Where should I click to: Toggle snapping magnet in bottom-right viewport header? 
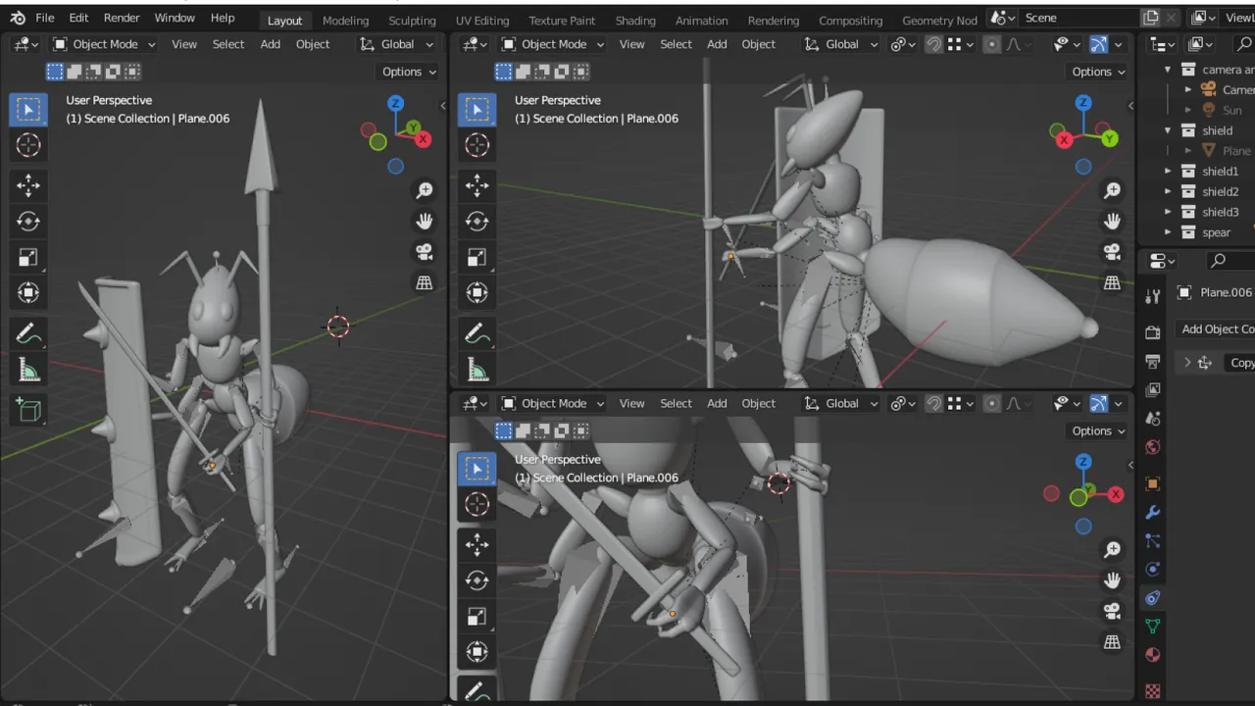click(933, 403)
